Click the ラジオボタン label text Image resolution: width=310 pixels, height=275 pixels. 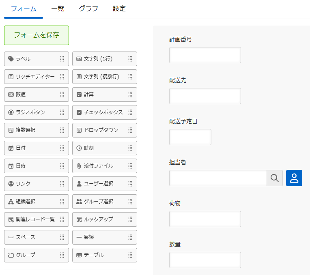30,112
